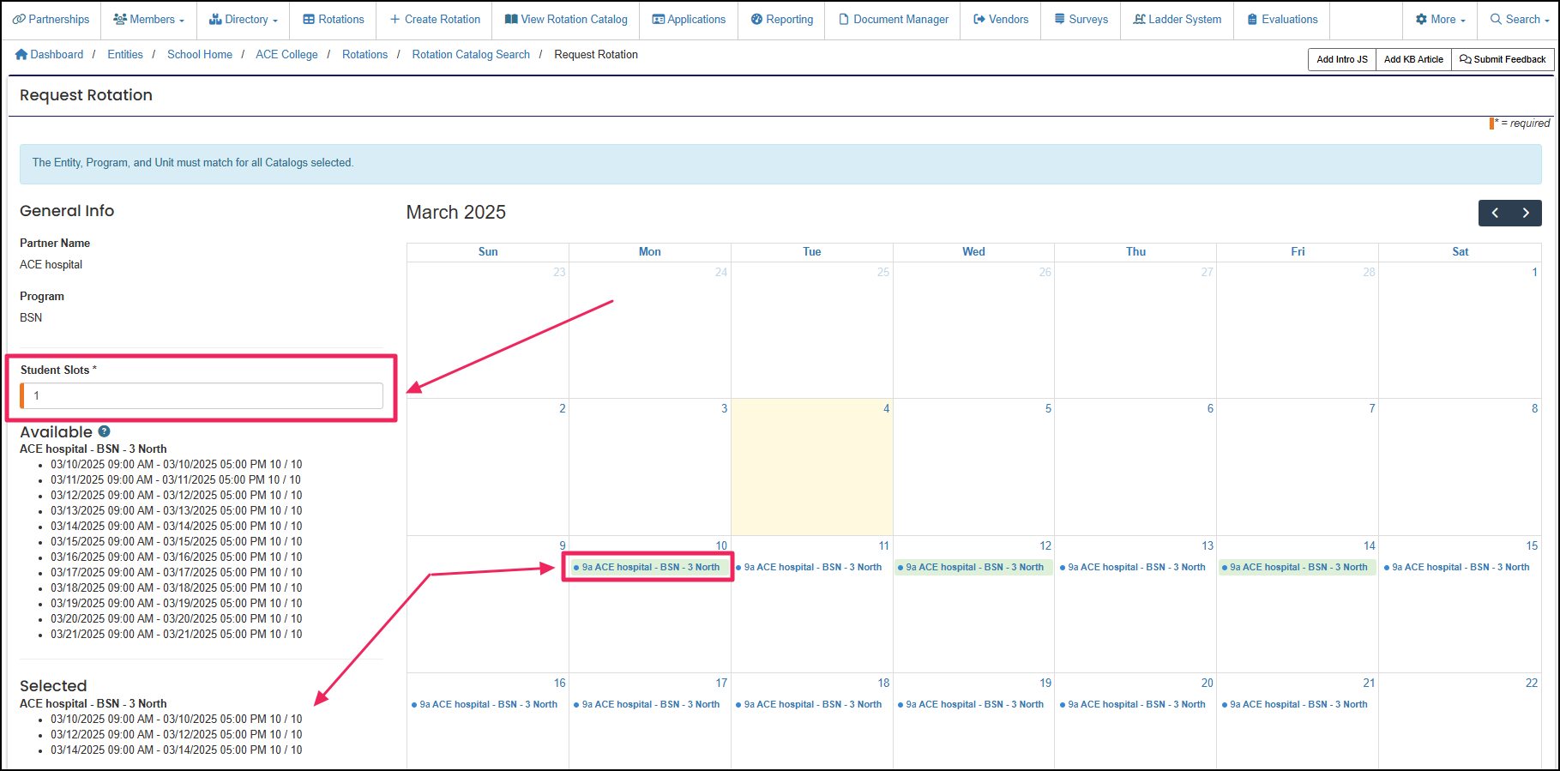Open Document Manager
The width and height of the screenshot is (1560, 771).
[894, 20]
